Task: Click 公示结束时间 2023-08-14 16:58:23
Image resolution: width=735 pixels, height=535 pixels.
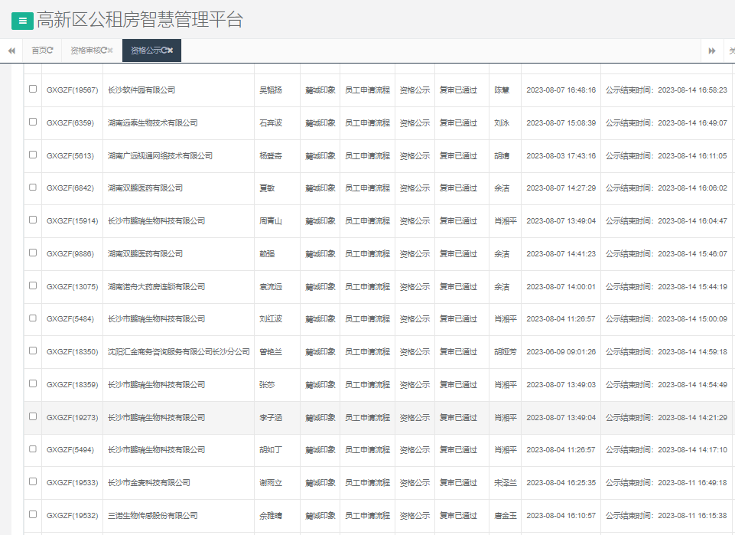Action: [667, 90]
